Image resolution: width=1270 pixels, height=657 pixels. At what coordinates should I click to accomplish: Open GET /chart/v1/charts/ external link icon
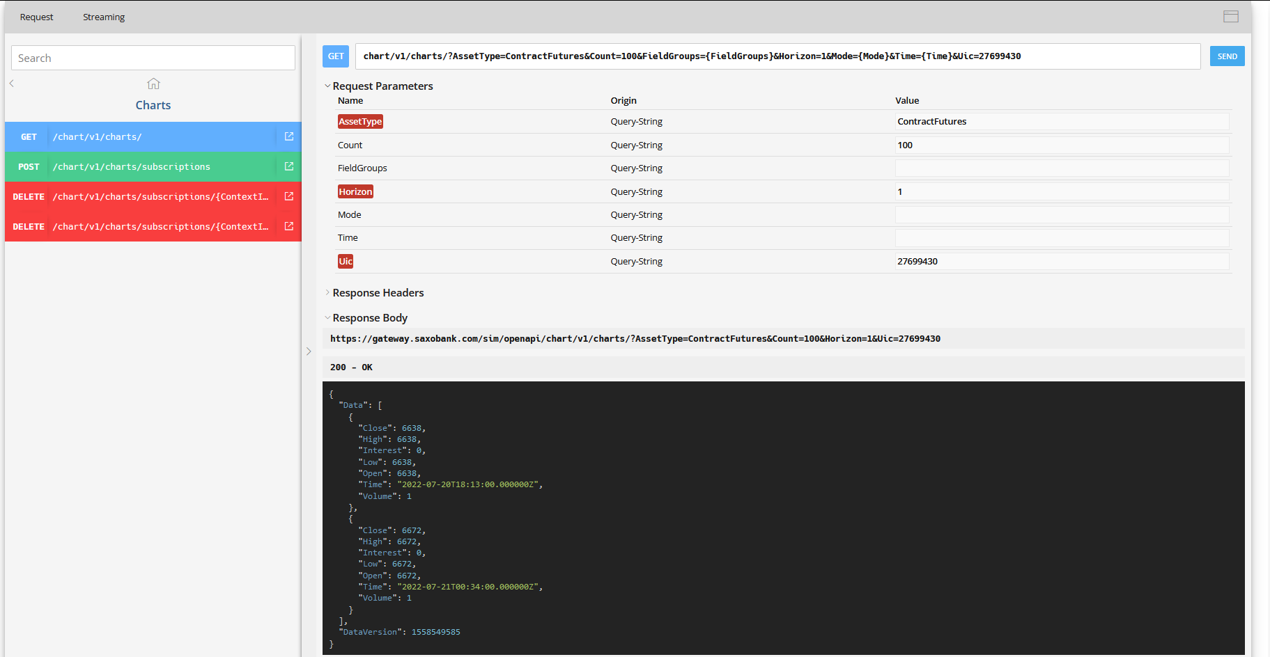[x=289, y=136]
